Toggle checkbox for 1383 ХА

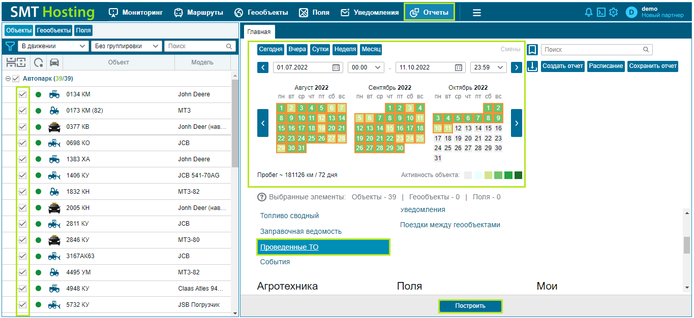tap(22, 159)
